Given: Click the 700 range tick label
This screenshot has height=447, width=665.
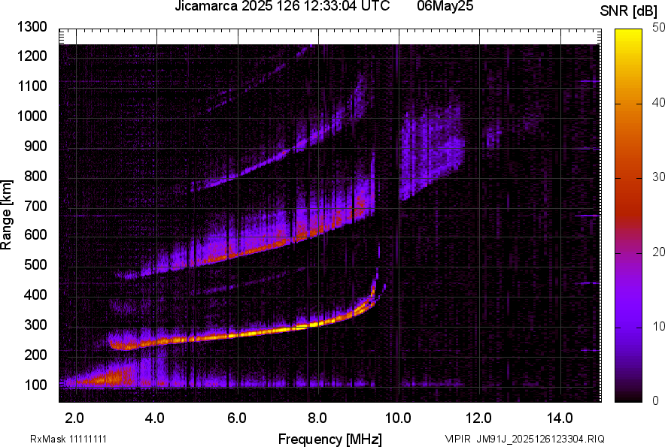Looking at the screenshot, I should pyautogui.click(x=35, y=206).
